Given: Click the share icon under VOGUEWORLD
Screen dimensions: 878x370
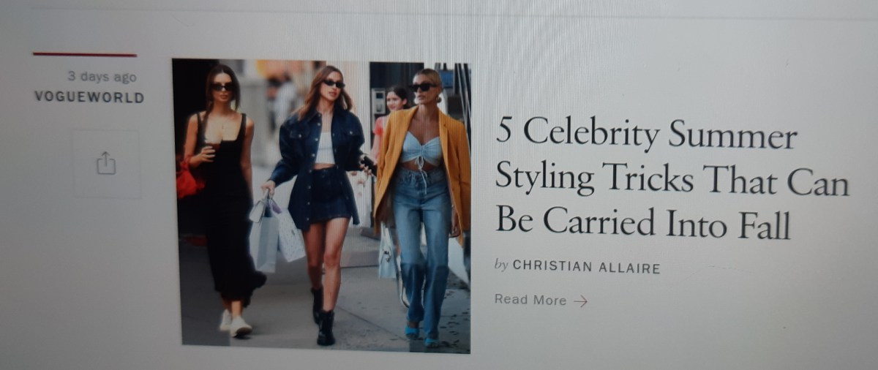Looking at the screenshot, I should tap(106, 163).
